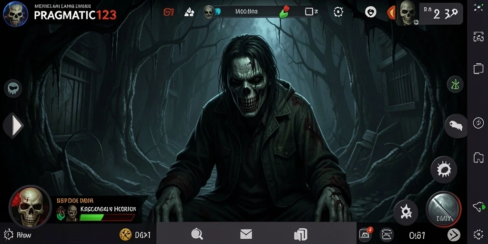The image size is (488, 244).
Task: Tap the large spiked sun round button
Action: point(444,170)
